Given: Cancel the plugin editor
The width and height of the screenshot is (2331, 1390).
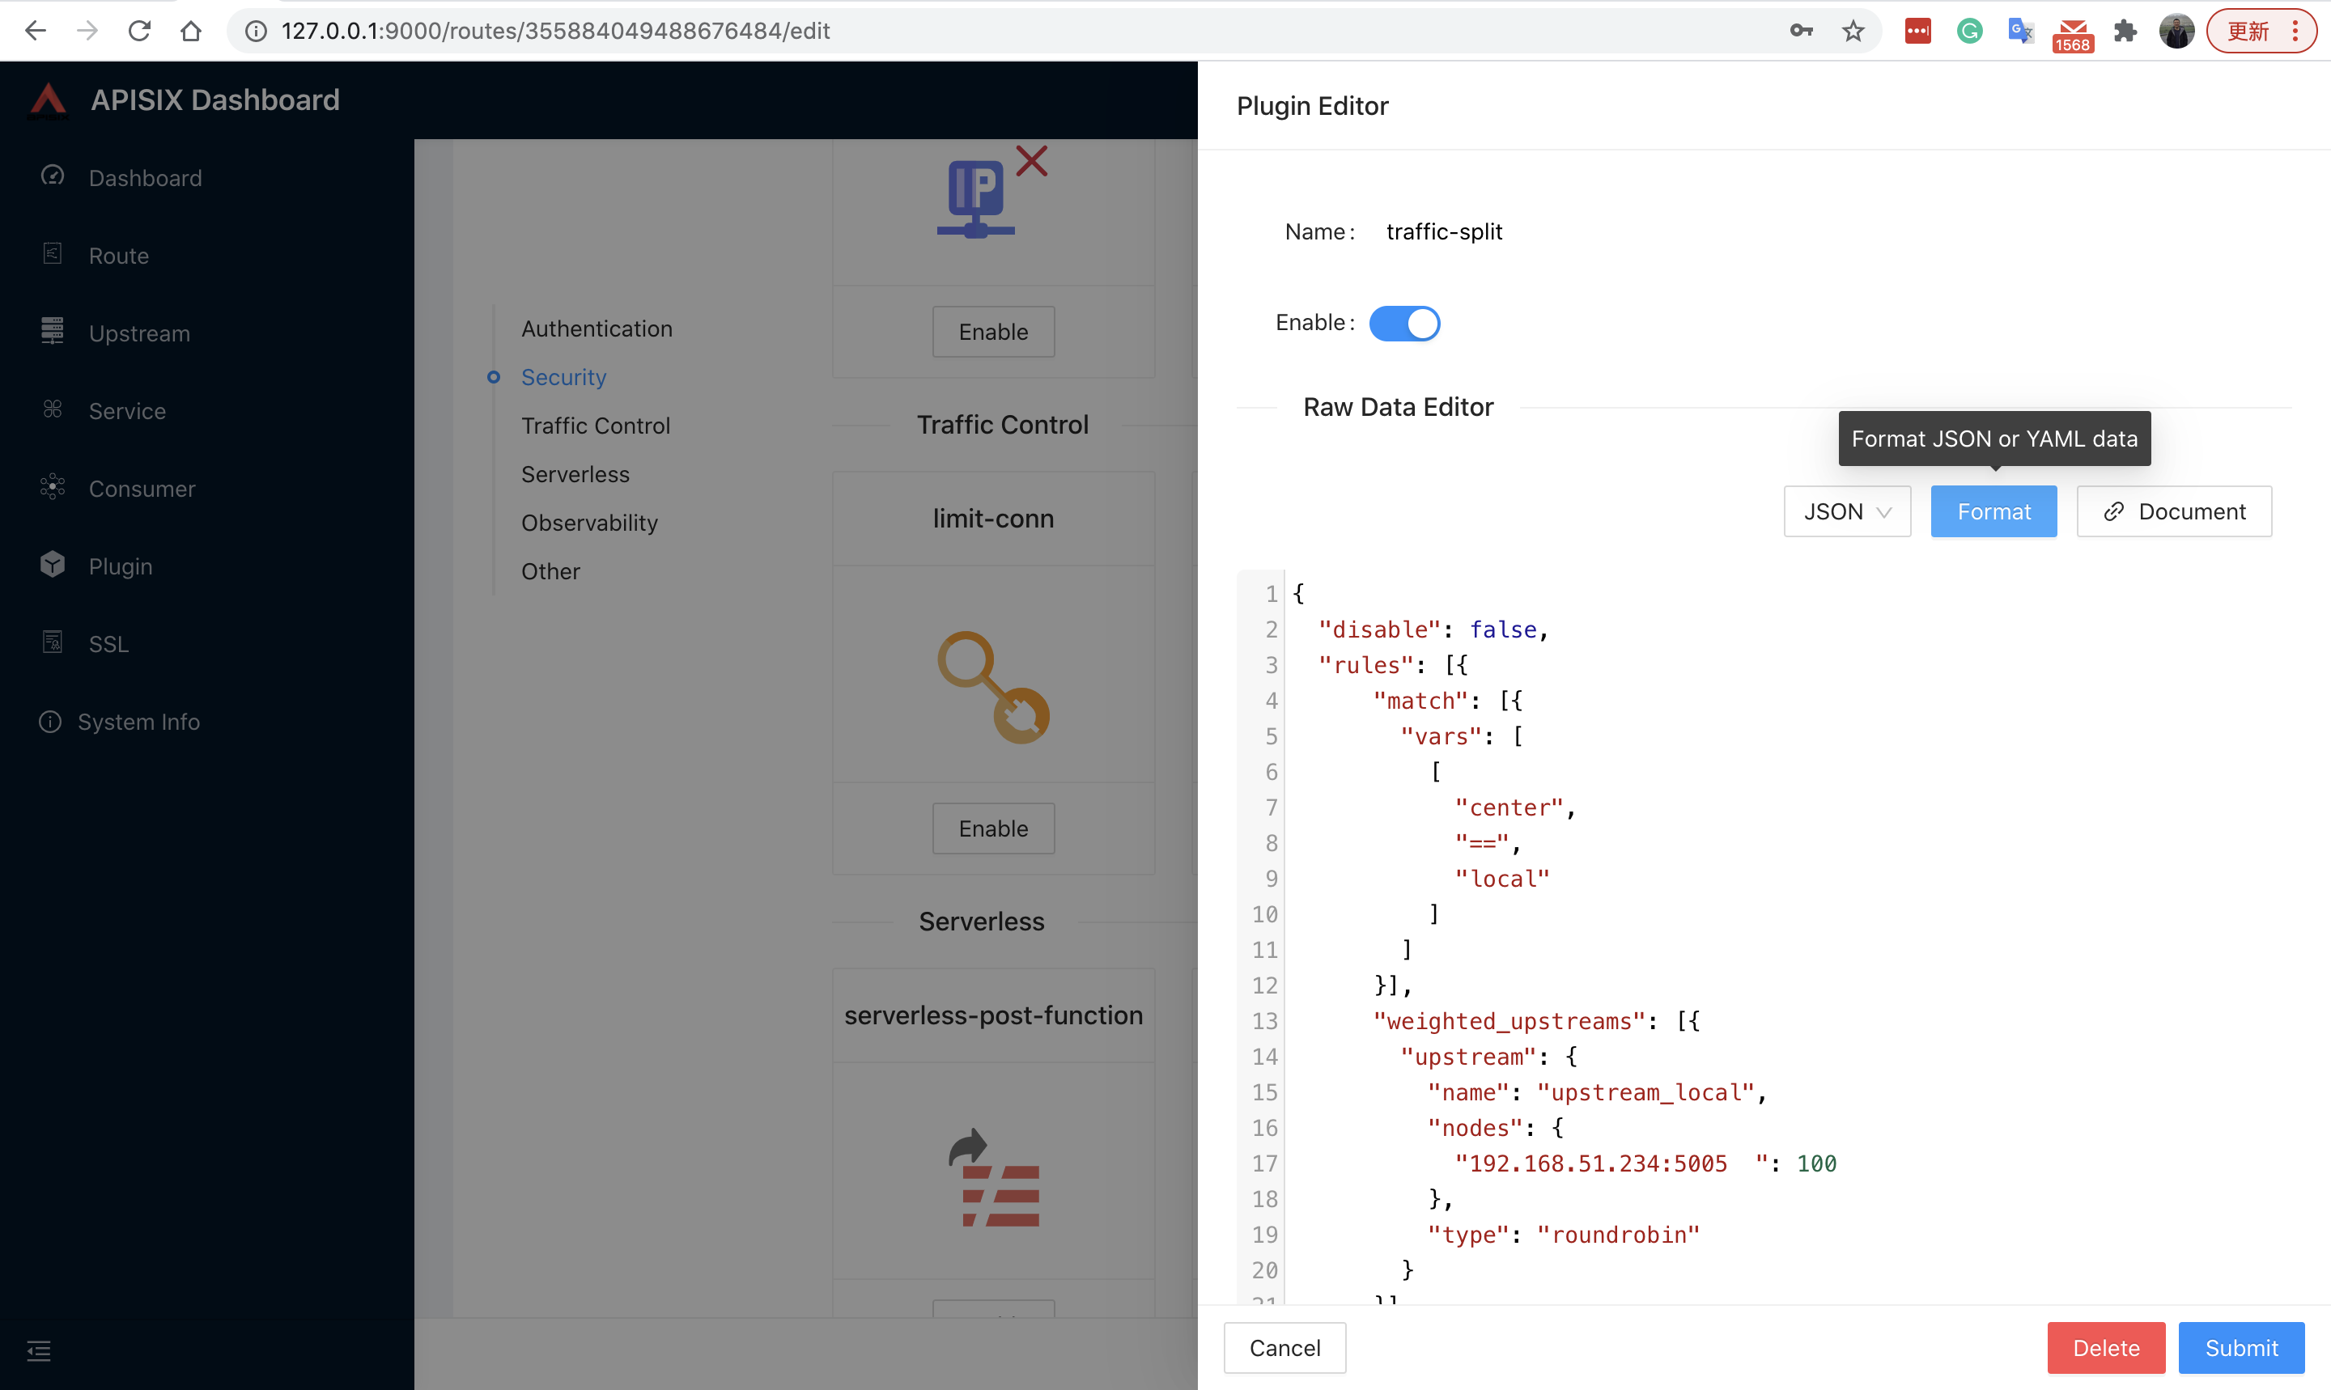Looking at the screenshot, I should pyautogui.click(x=1284, y=1348).
